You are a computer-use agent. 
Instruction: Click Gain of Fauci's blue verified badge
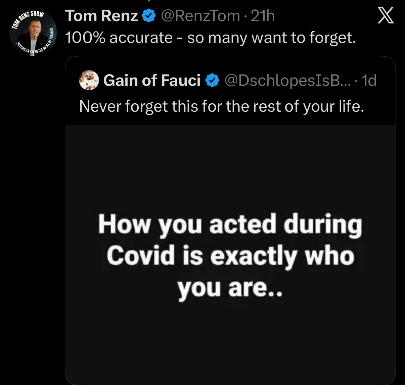click(x=212, y=80)
